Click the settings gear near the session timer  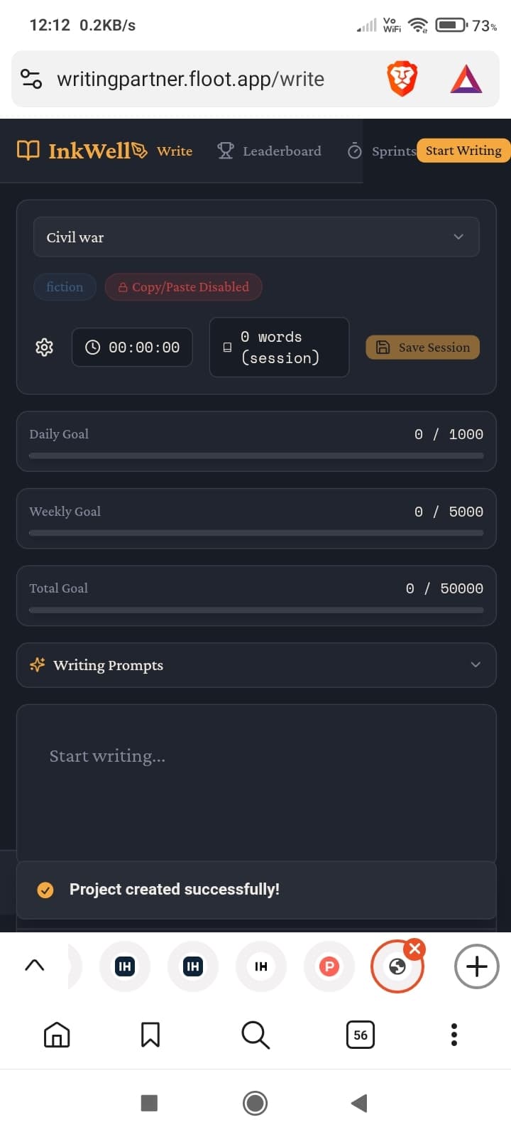point(44,347)
